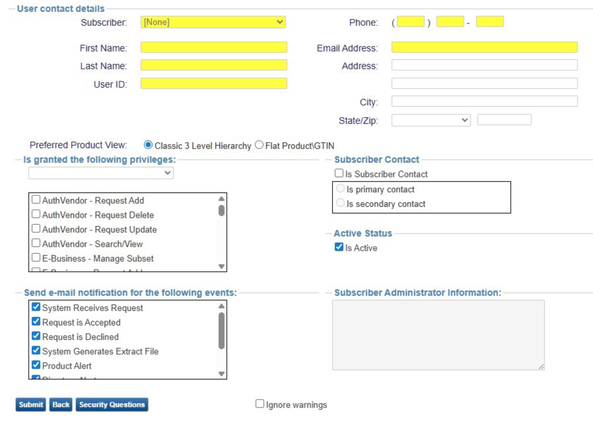
Task: Uncheck the Is Active checkbox
Action: [x=339, y=247]
